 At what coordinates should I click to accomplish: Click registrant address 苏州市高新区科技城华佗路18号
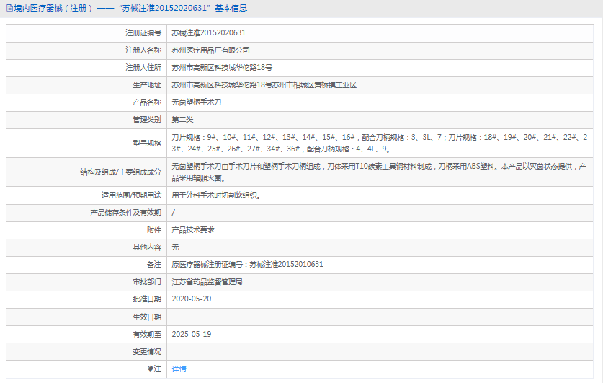coord(221,67)
